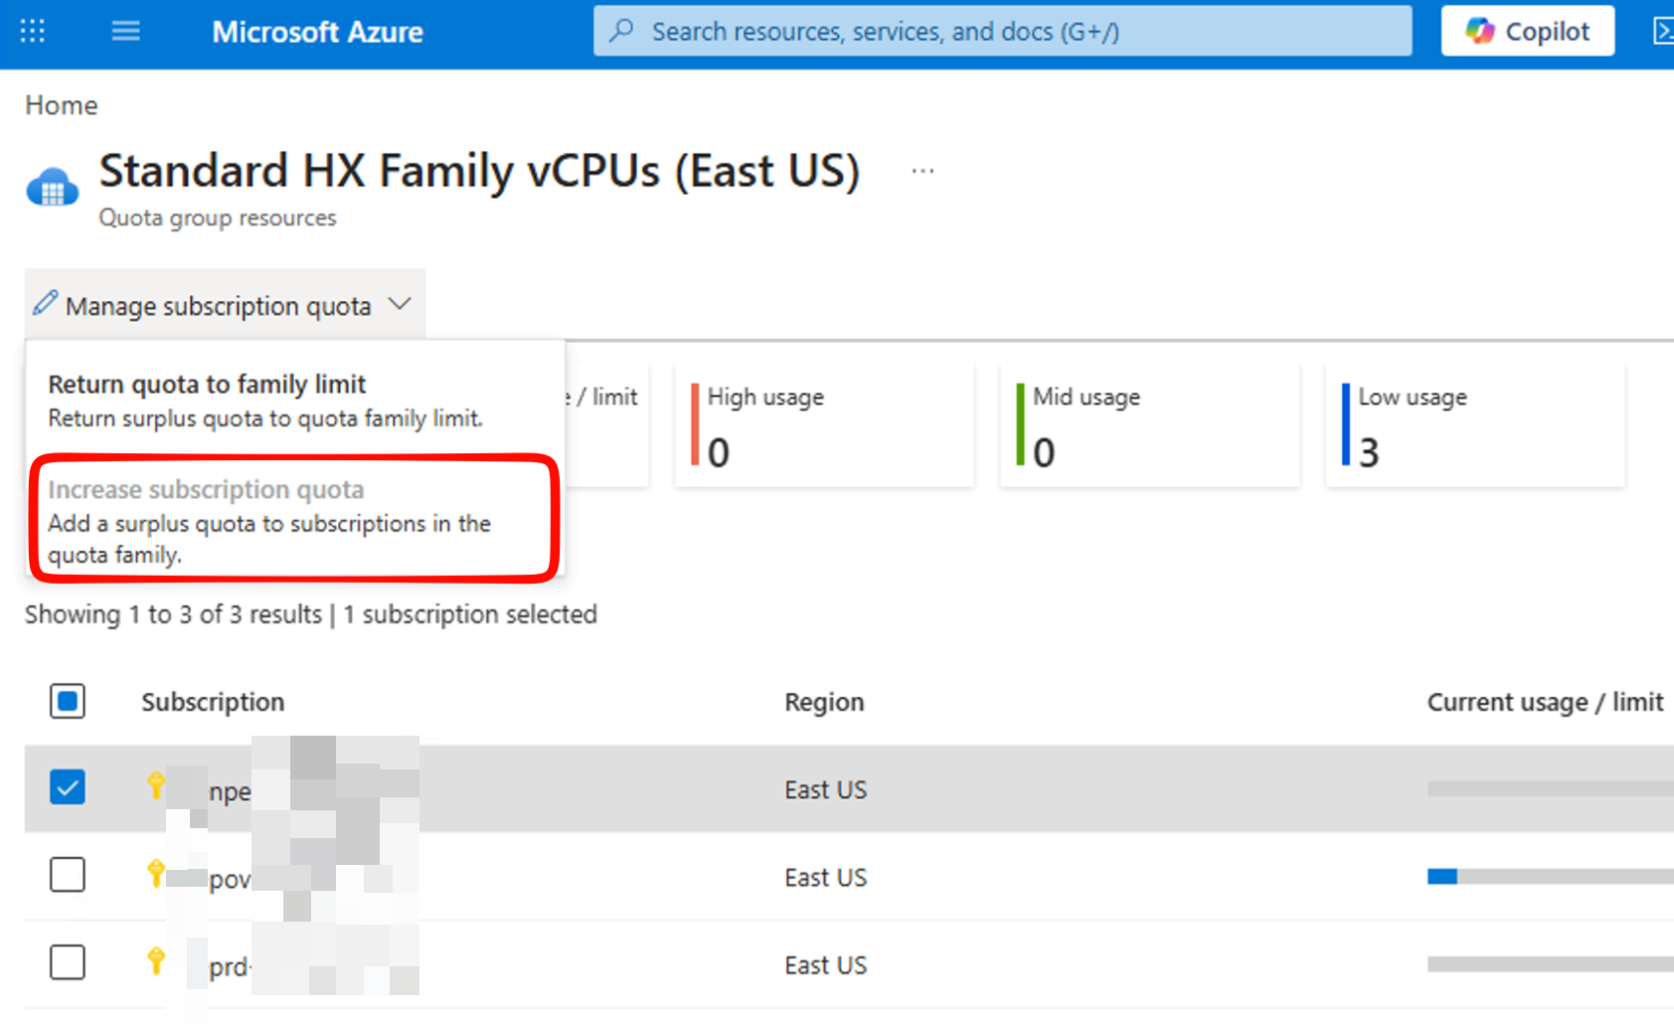Click the pencil icon on Manage subscription quota
Image resolution: width=1674 pixels, height=1024 pixels.
45,303
